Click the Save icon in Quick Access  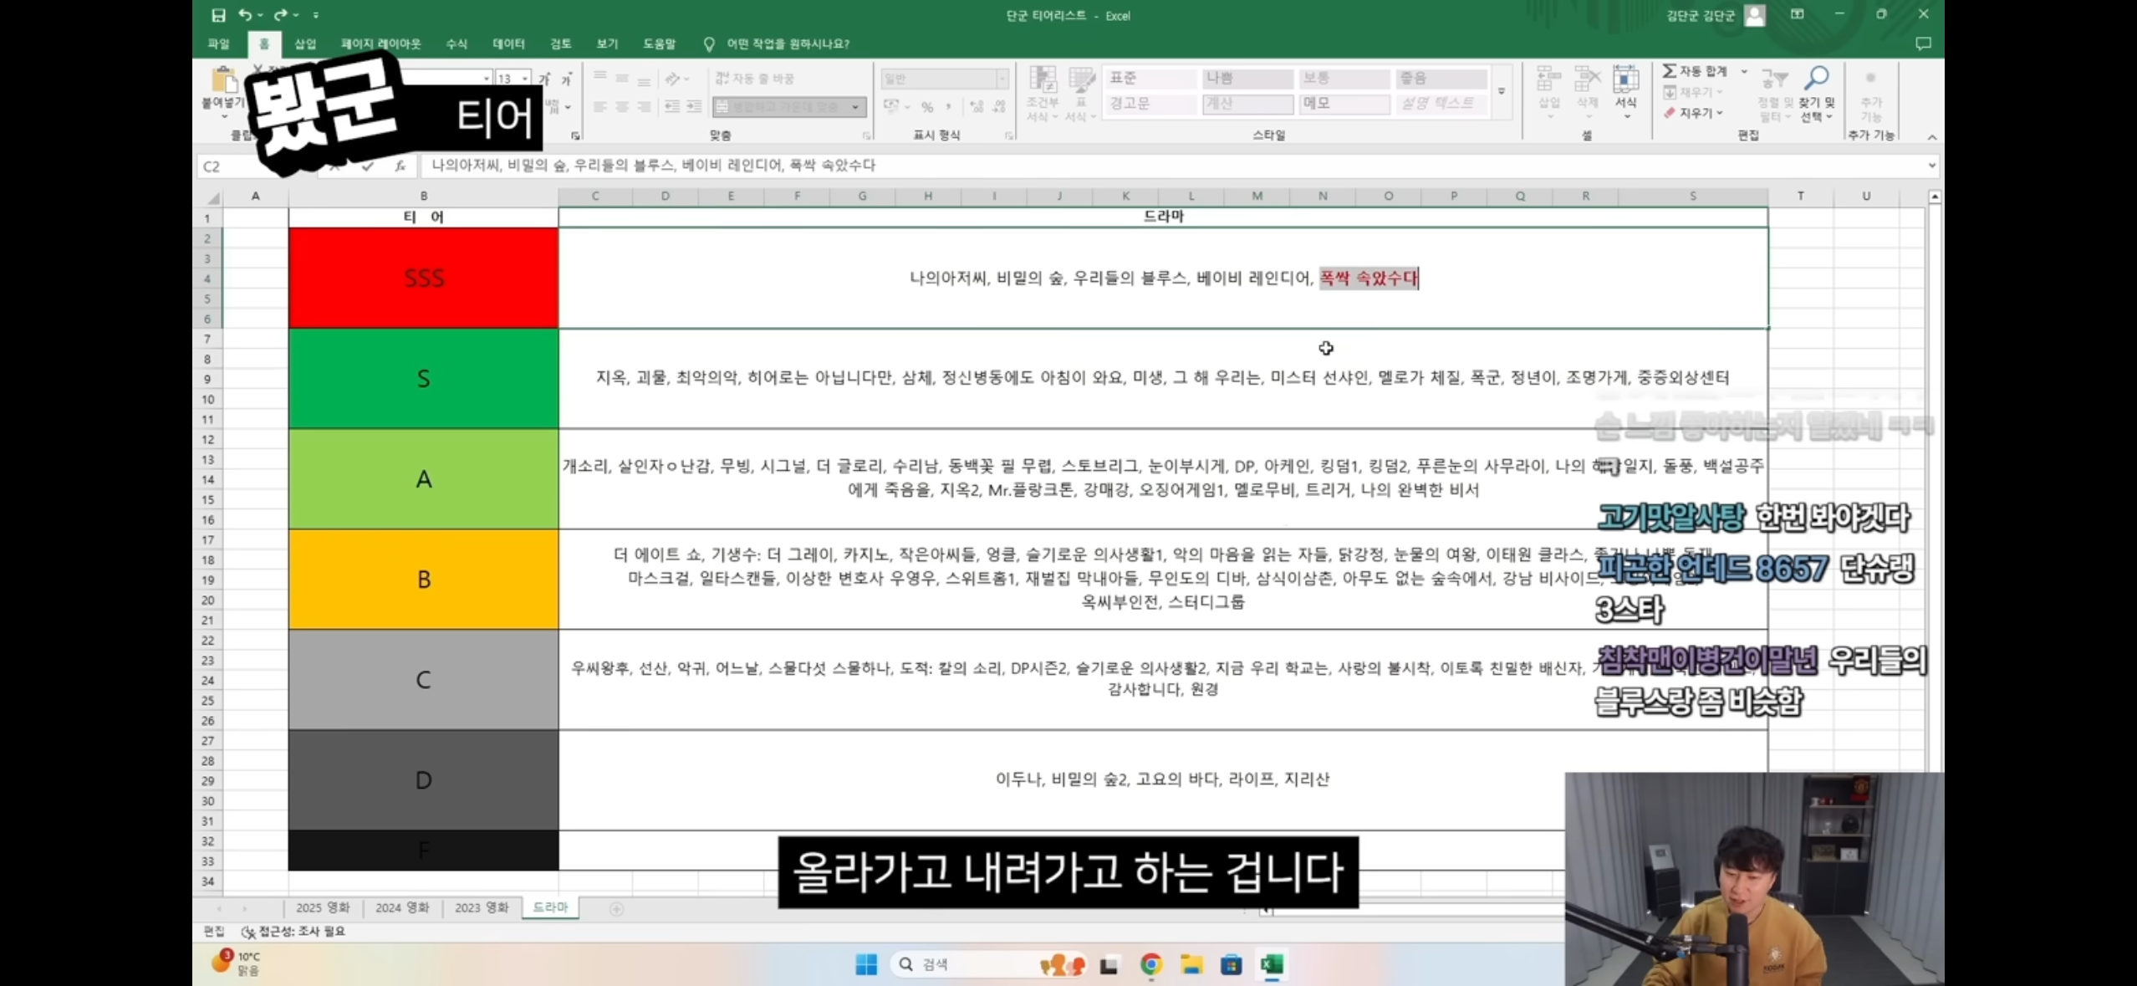pos(218,15)
